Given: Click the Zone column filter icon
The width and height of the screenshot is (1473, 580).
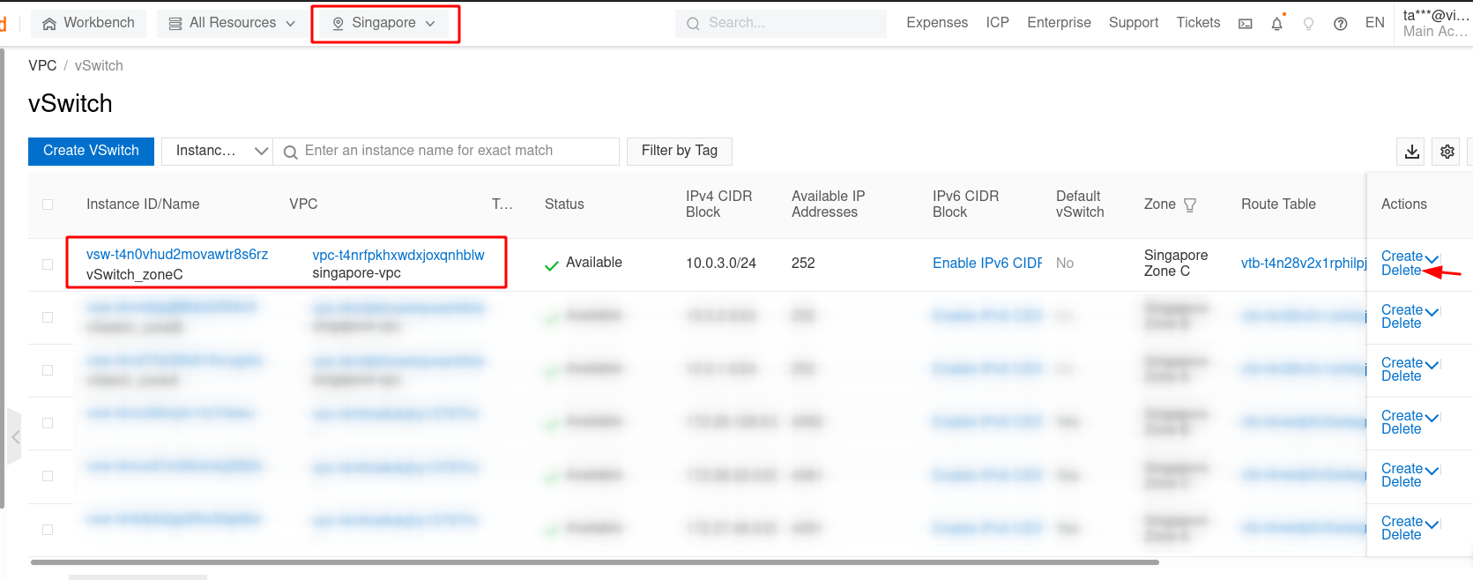Looking at the screenshot, I should 1189,204.
